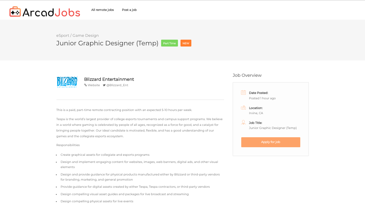Click the Apply for job button
This screenshot has height=206, width=365.
[x=270, y=142]
